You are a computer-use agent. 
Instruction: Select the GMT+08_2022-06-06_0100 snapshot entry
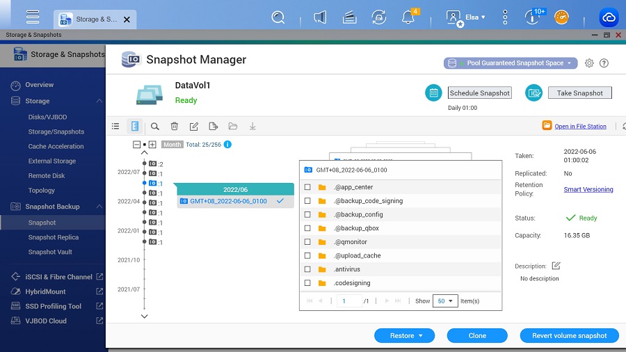[228, 201]
